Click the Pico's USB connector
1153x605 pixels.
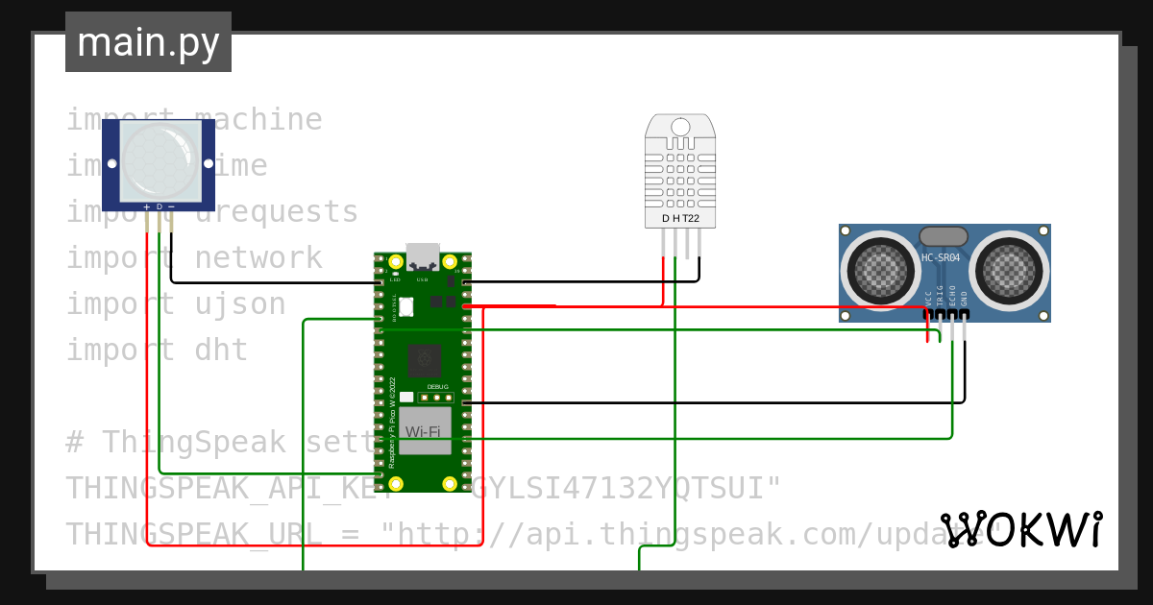423,258
